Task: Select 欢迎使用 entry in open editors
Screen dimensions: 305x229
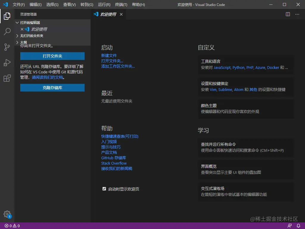Action: point(52,29)
